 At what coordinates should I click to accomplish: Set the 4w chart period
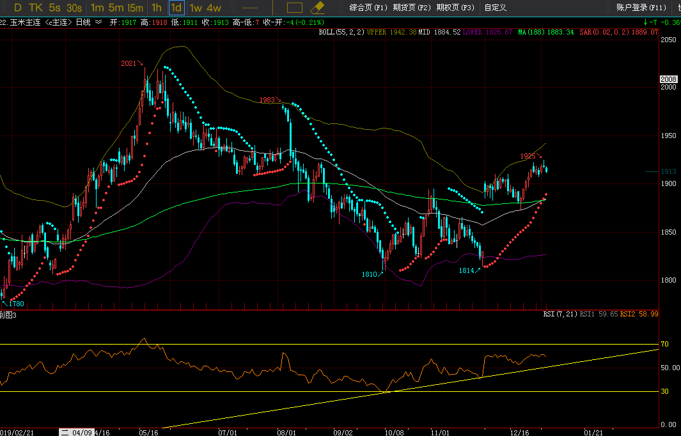click(214, 8)
